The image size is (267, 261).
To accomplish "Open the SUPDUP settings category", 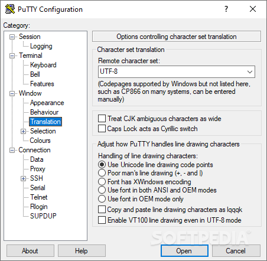I will (43, 216).
